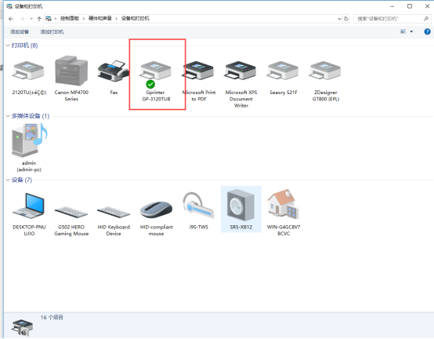This screenshot has width=434, height=339.
Task: Click 添加打印机 in the toolbar
Action: [x=52, y=32]
